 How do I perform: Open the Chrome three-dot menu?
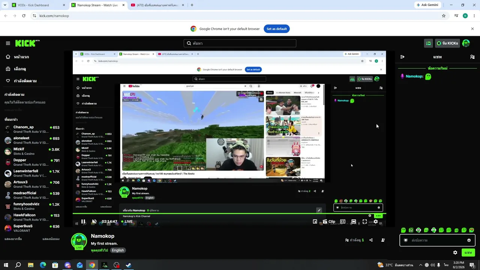coord(474,16)
